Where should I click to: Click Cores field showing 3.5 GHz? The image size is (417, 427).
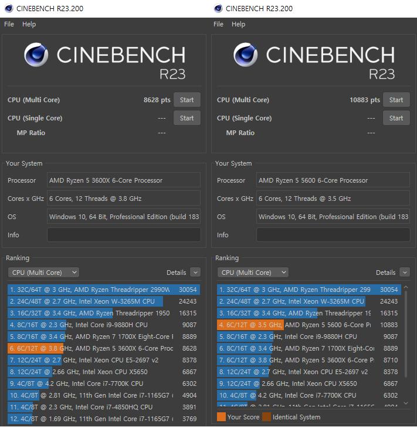point(333,199)
